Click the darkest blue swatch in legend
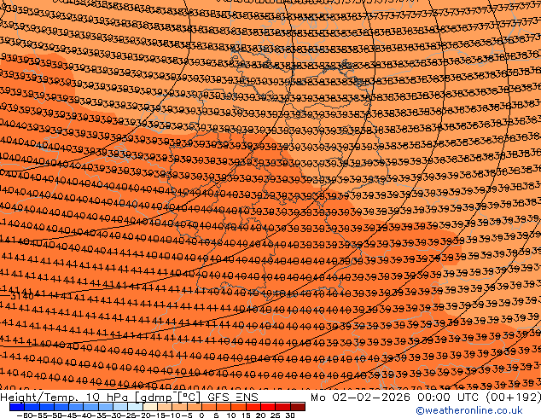Image resolution: width=541 pixels, height=418 pixels. [x=17, y=407]
